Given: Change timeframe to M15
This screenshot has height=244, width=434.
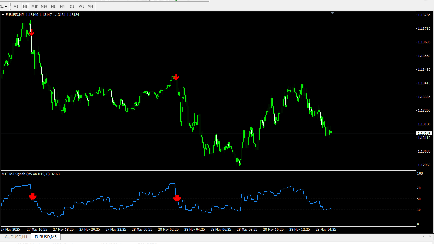Looking at the screenshot, I should click(x=34, y=7).
